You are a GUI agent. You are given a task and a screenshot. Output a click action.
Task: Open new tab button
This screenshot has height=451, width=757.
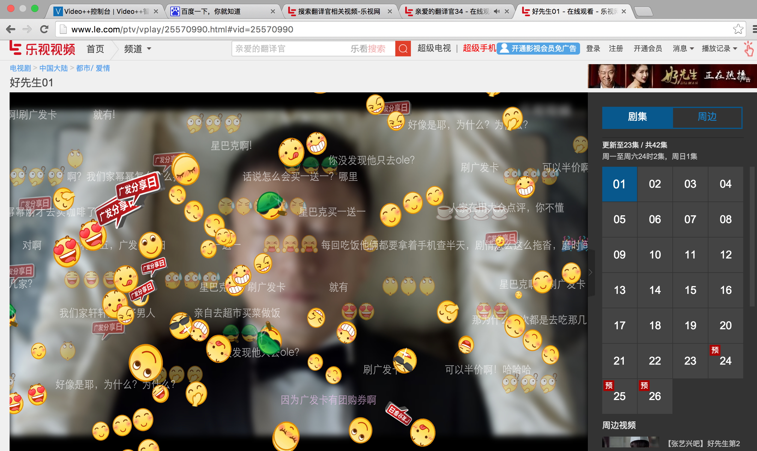click(x=644, y=12)
